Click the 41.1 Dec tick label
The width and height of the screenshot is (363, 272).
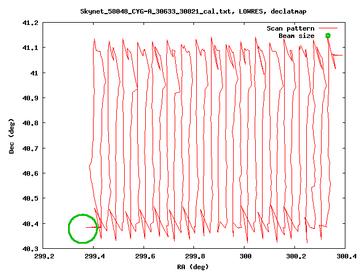click(30, 48)
